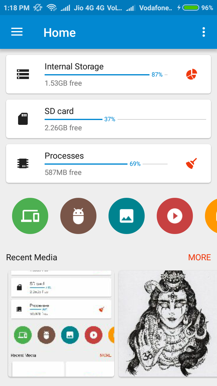Tap the pie chart storage analysis icon
The width and height of the screenshot is (217, 386).
[x=192, y=74]
